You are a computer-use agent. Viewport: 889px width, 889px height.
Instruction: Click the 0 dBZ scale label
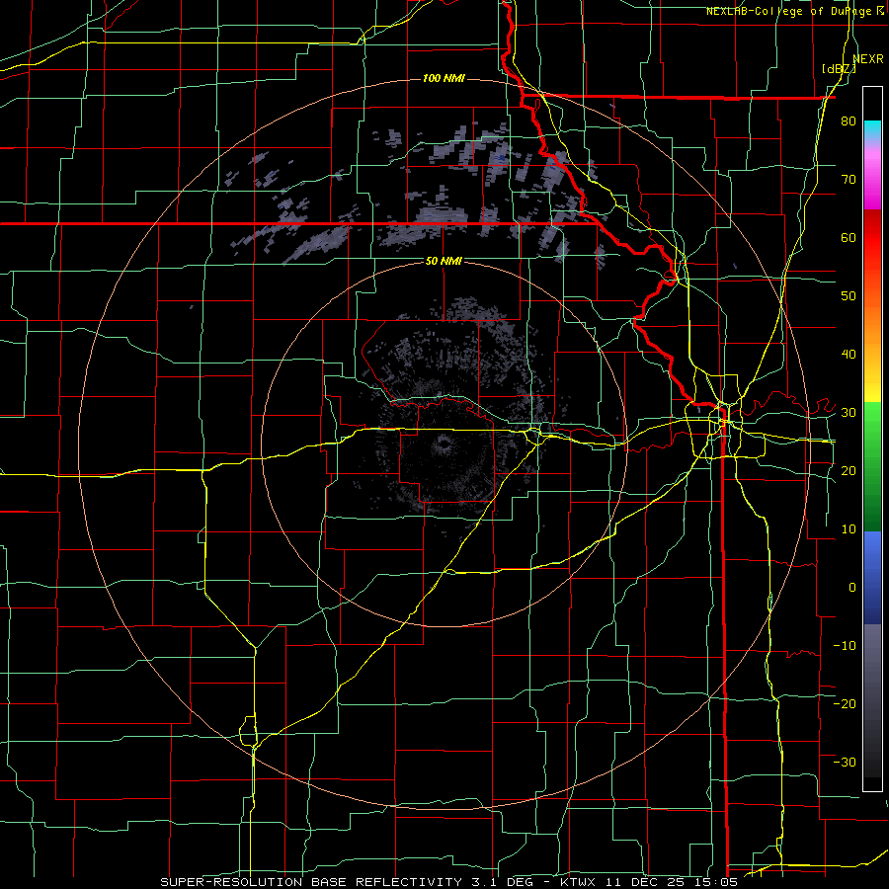point(852,588)
